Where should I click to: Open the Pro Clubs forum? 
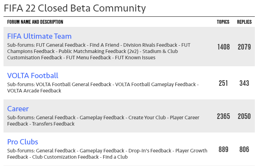pyautogui.click(x=23, y=142)
